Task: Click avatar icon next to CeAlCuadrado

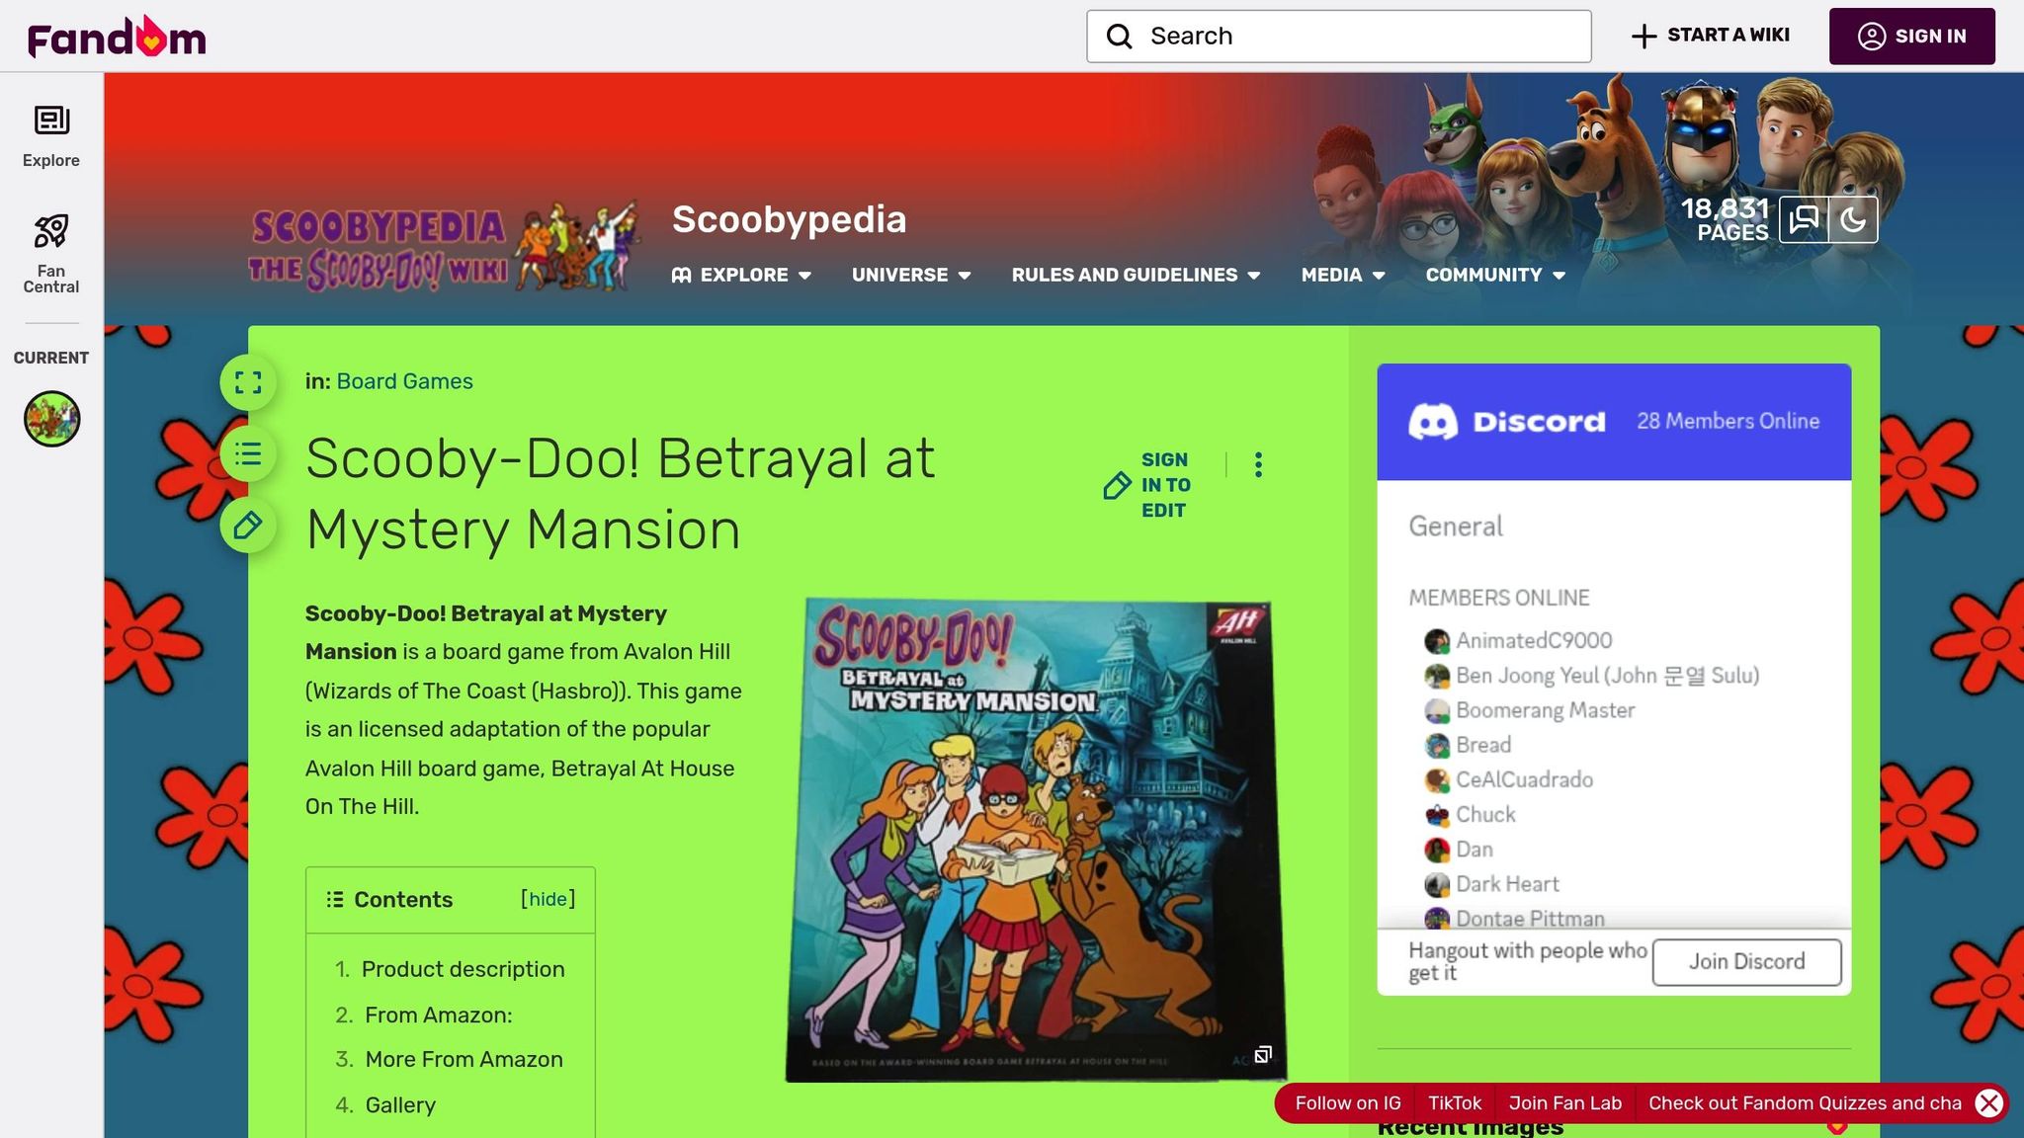Action: 1436,780
